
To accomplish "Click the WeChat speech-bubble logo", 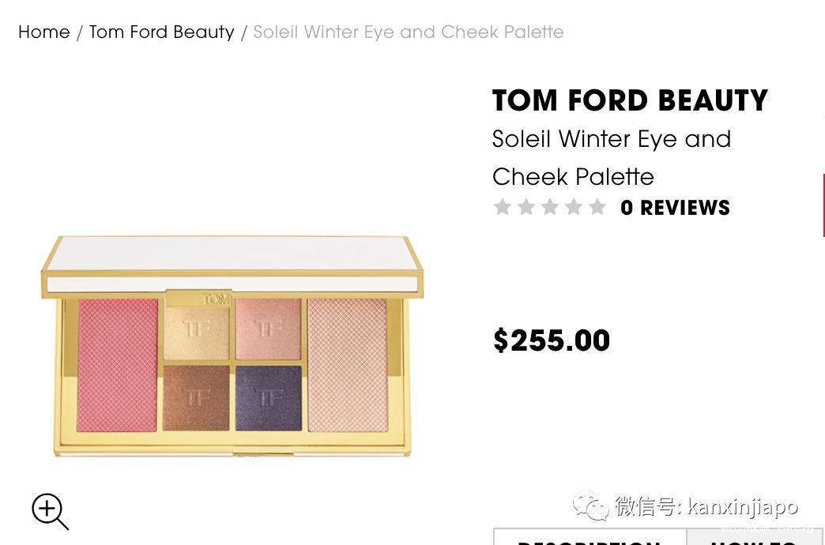I will pos(590,506).
